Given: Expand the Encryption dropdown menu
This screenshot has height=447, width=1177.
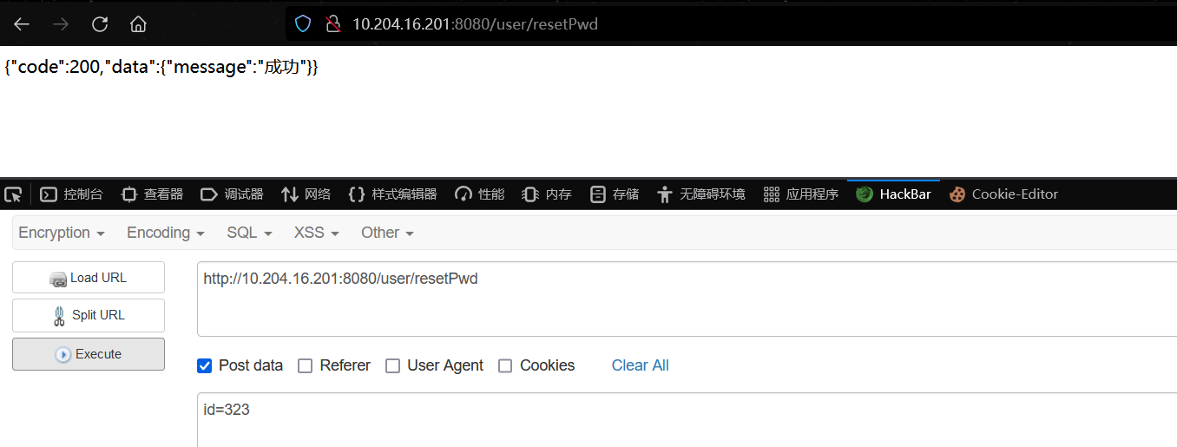Looking at the screenshot, I should (x=62, y=233).
